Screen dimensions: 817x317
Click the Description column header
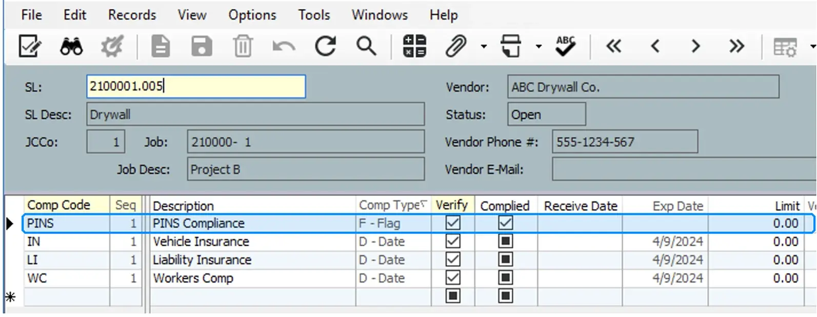(x=253, y=205)
